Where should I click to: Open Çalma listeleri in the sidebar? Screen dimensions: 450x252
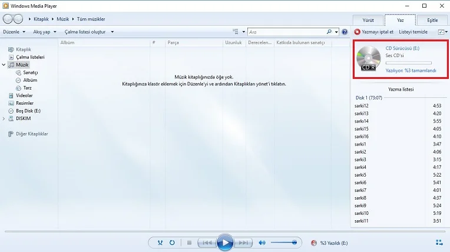(x=30, y=57)
